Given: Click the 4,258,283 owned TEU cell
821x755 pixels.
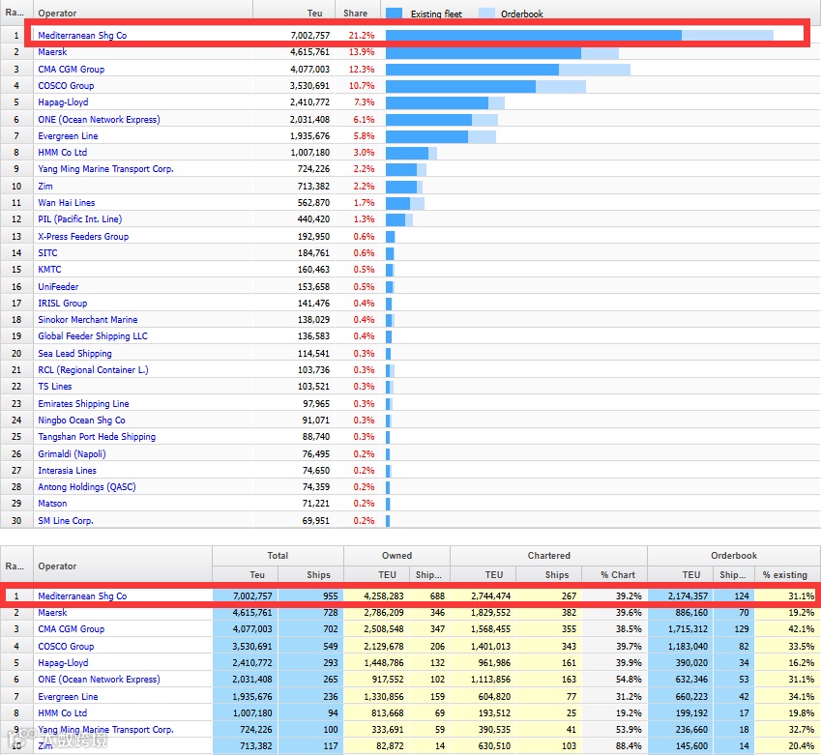Looking at the screenshot, I should 384,595.
